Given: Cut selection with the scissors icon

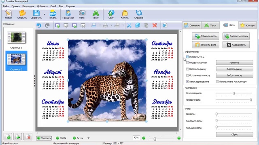Looking at the screenshot, I should pos(129,25).
